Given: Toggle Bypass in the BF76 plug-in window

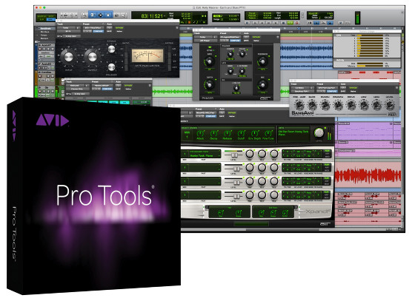Looking at the screenshot, I should [119, 28].
